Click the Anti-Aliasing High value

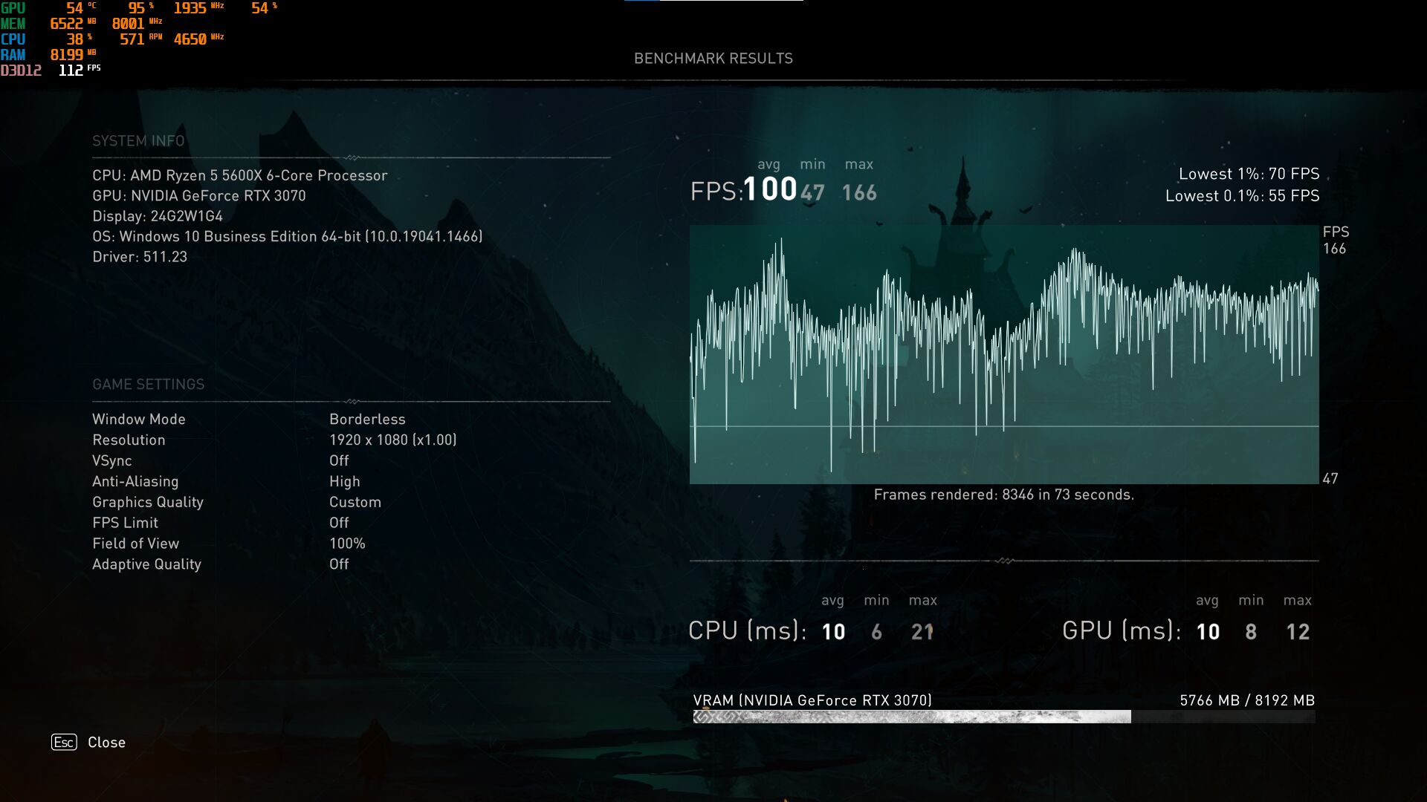click(x=345, y=481)
